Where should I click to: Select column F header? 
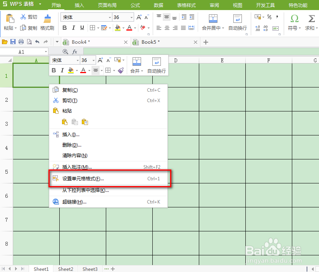269,60
